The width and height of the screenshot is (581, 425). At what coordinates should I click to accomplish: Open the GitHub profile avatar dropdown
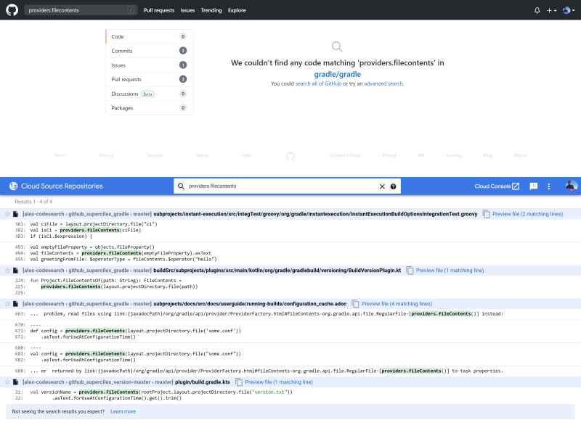[566, 10]
